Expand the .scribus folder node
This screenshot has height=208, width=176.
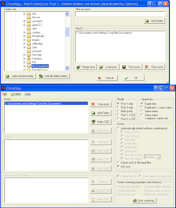pyautogui.click(x=24, y=32)
